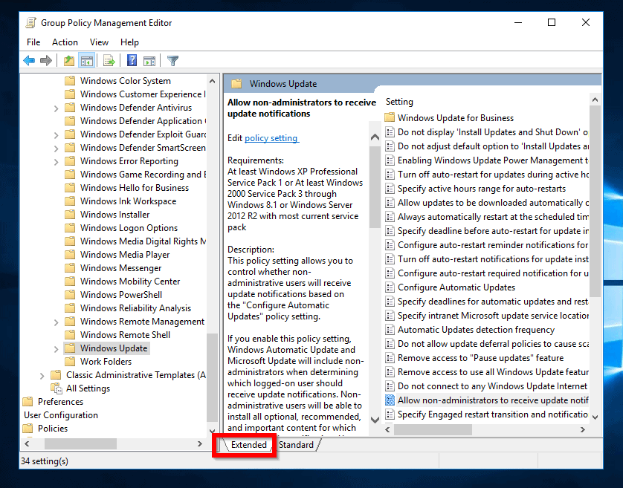Open Help using the question mark icon
This screenshot has width=623, height=488.
pos(132,61)
